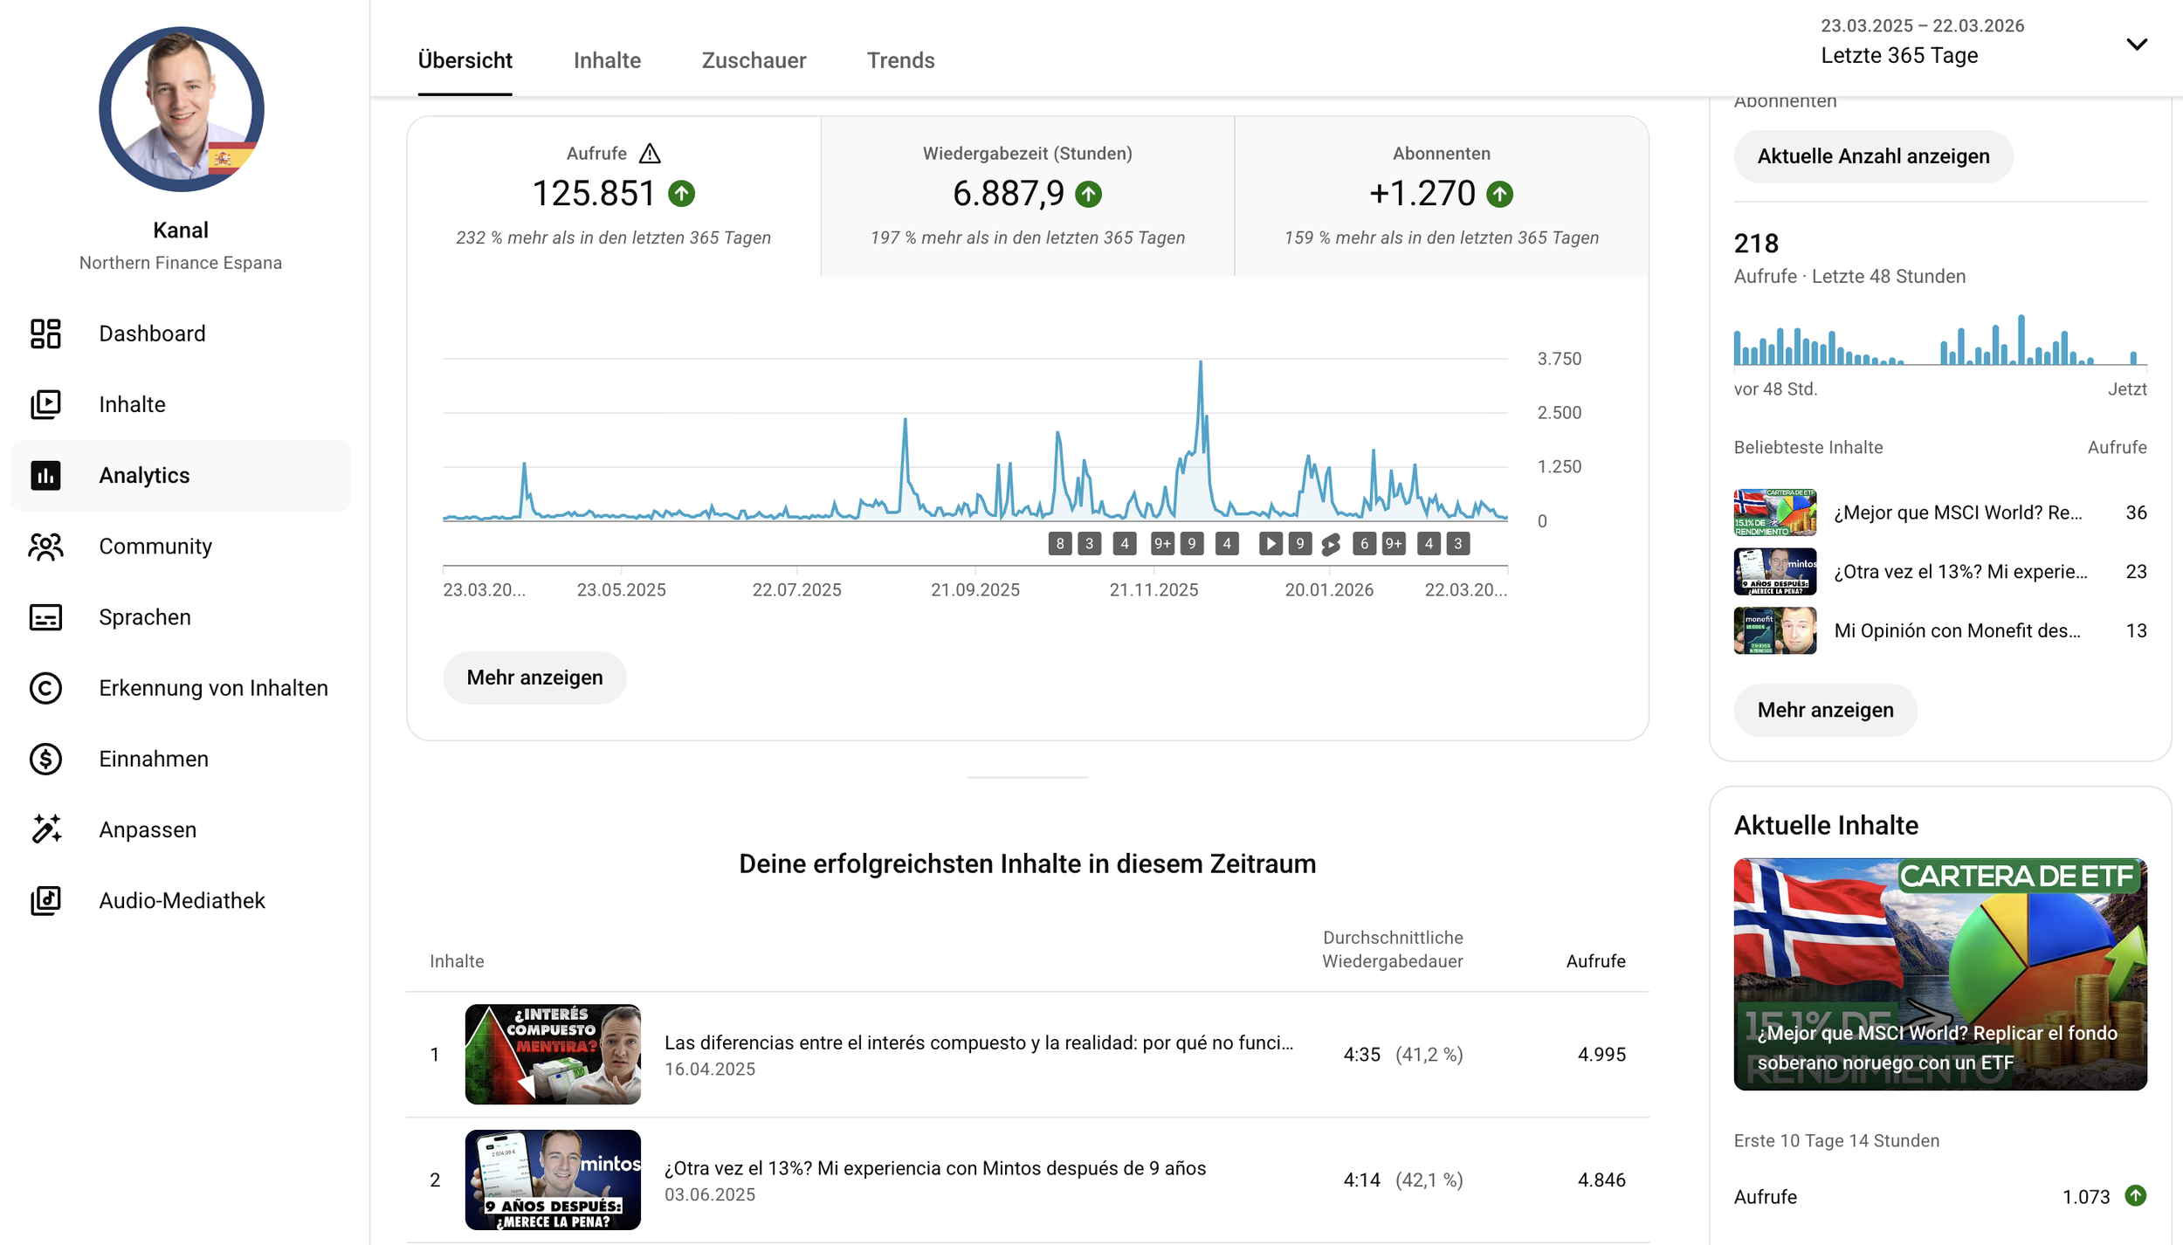Open the Interés Compuesto video thumbnail
The height and width of the screenshot is (1245, 2183).
click(553, 1054)
